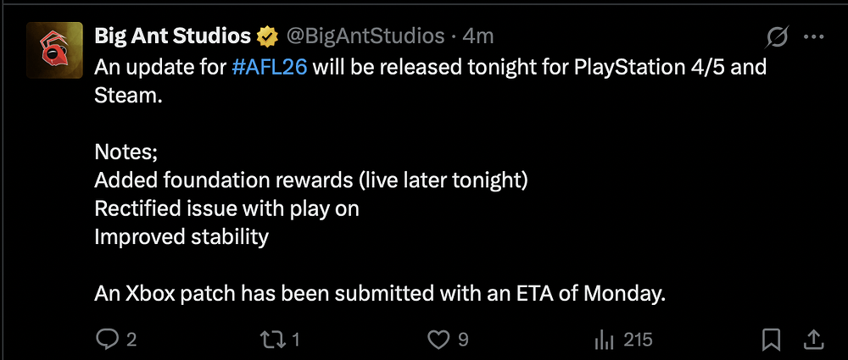Click the Big Ant Studios display name
The width and height of the screenshot is (848, 360).
pos(172,36)
